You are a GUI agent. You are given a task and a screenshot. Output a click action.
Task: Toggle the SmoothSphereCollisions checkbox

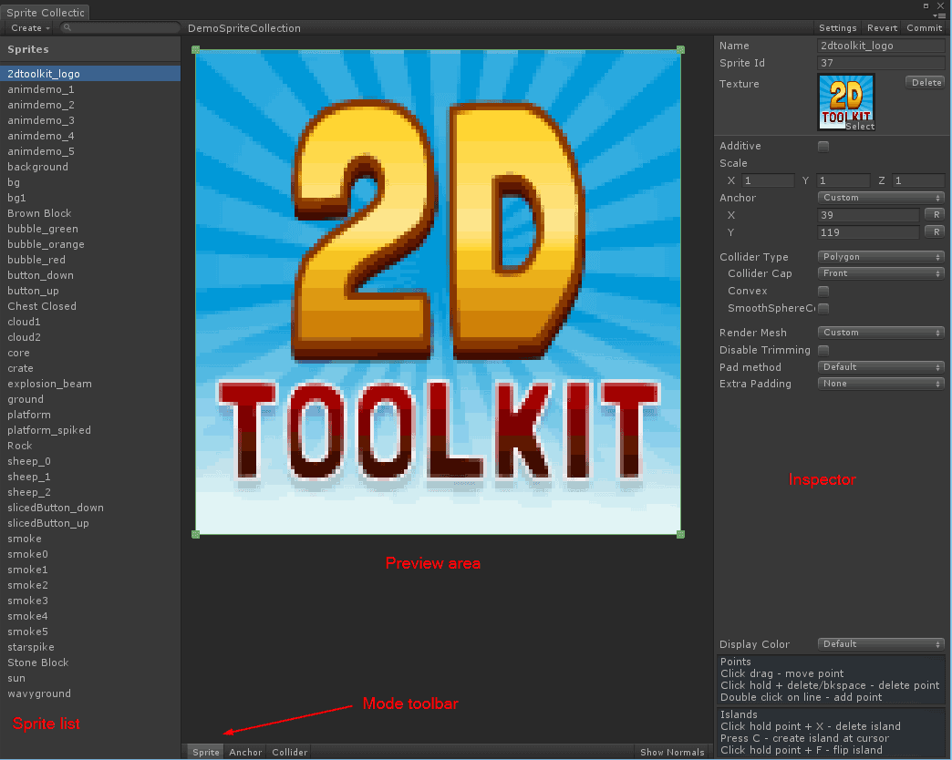coord(823,308)
